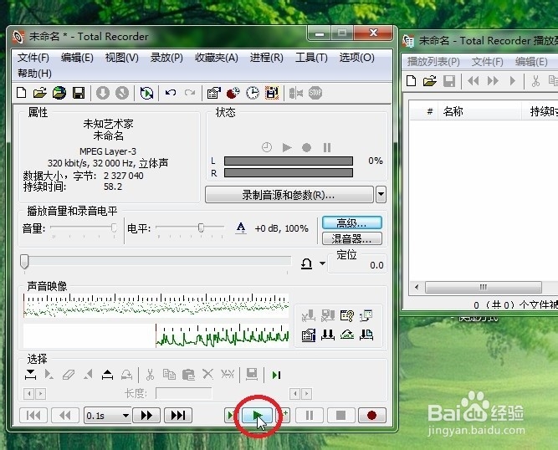Click the gray STOP sign toolbar icon
Screen dimensions: 558x450
(x=315, y=93)
